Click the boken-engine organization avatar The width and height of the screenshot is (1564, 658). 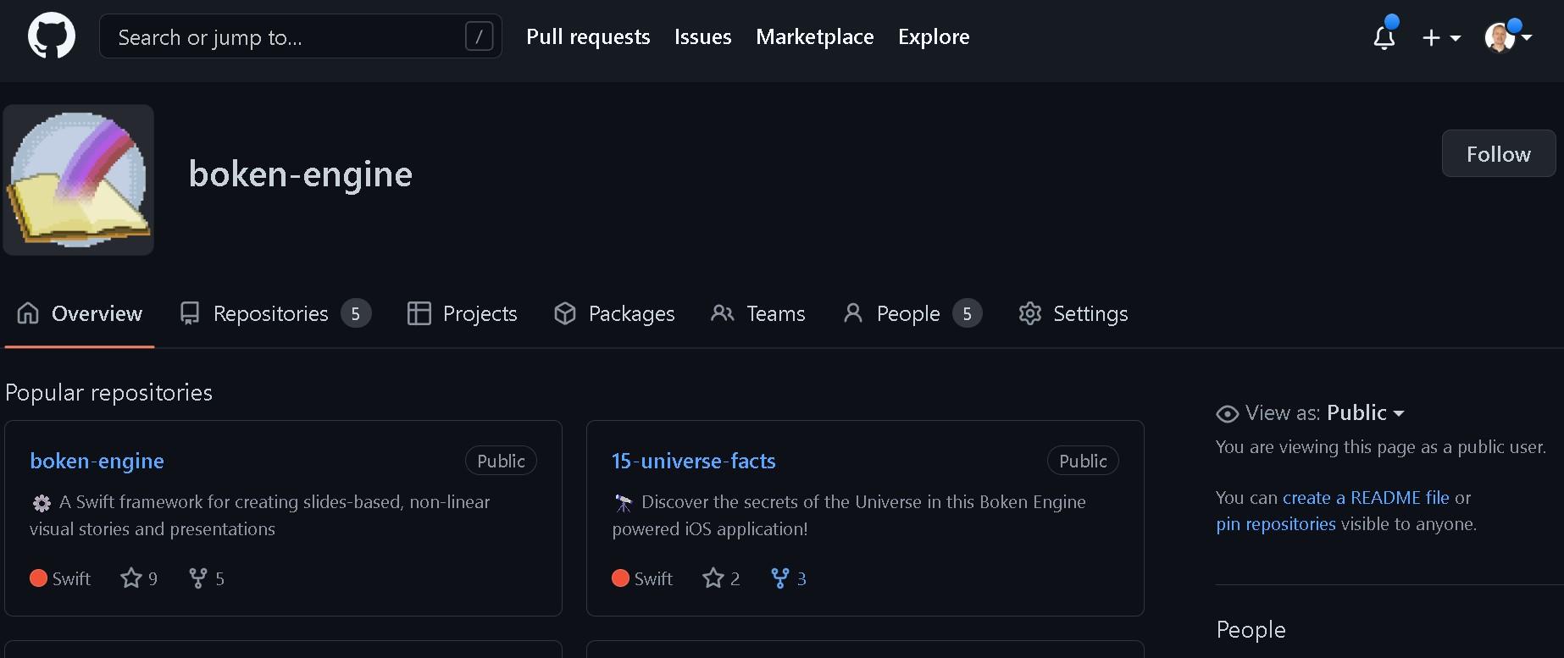(x=79, y=180)
